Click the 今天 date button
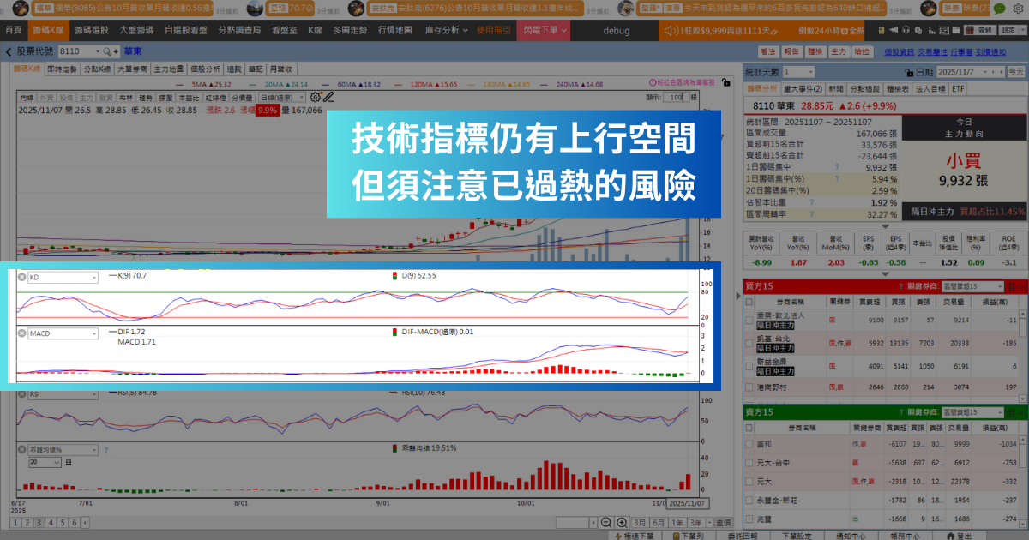 (1016, 73)
